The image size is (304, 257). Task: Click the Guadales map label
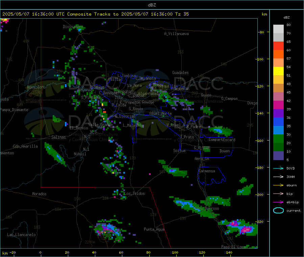coord(180,73)
